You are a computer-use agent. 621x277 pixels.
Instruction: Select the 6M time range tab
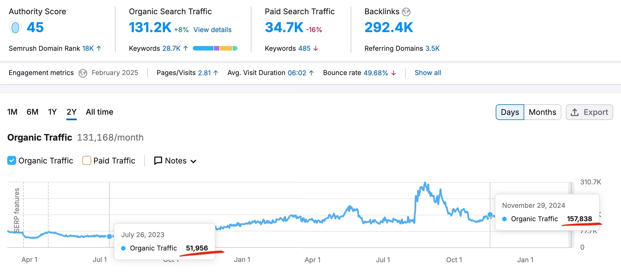[32, 112]
